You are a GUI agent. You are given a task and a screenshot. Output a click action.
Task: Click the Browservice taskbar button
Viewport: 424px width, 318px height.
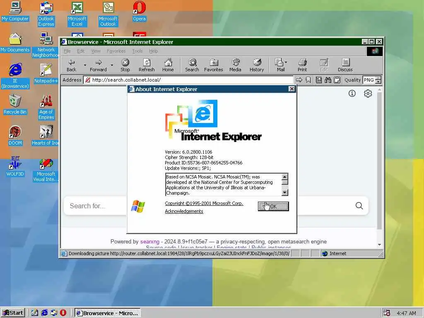(x=108, y=313)
